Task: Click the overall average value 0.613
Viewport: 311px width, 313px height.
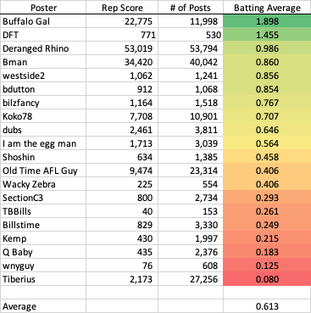Action: point(267,306)
